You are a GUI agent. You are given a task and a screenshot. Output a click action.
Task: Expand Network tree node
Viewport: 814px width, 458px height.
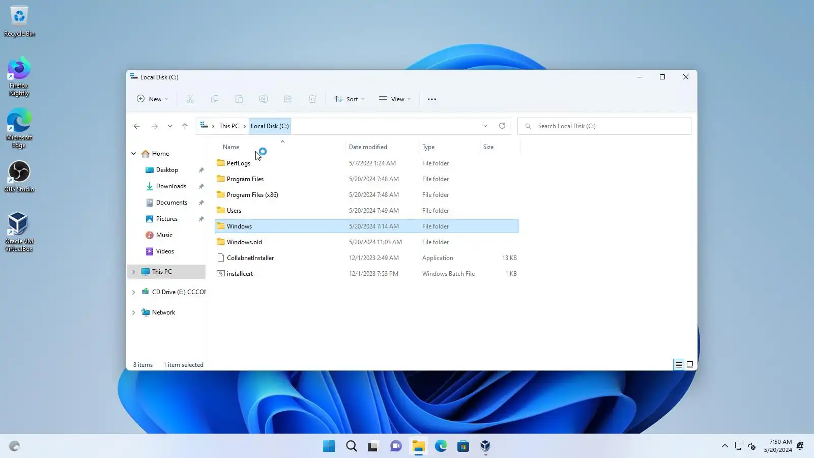134,312
